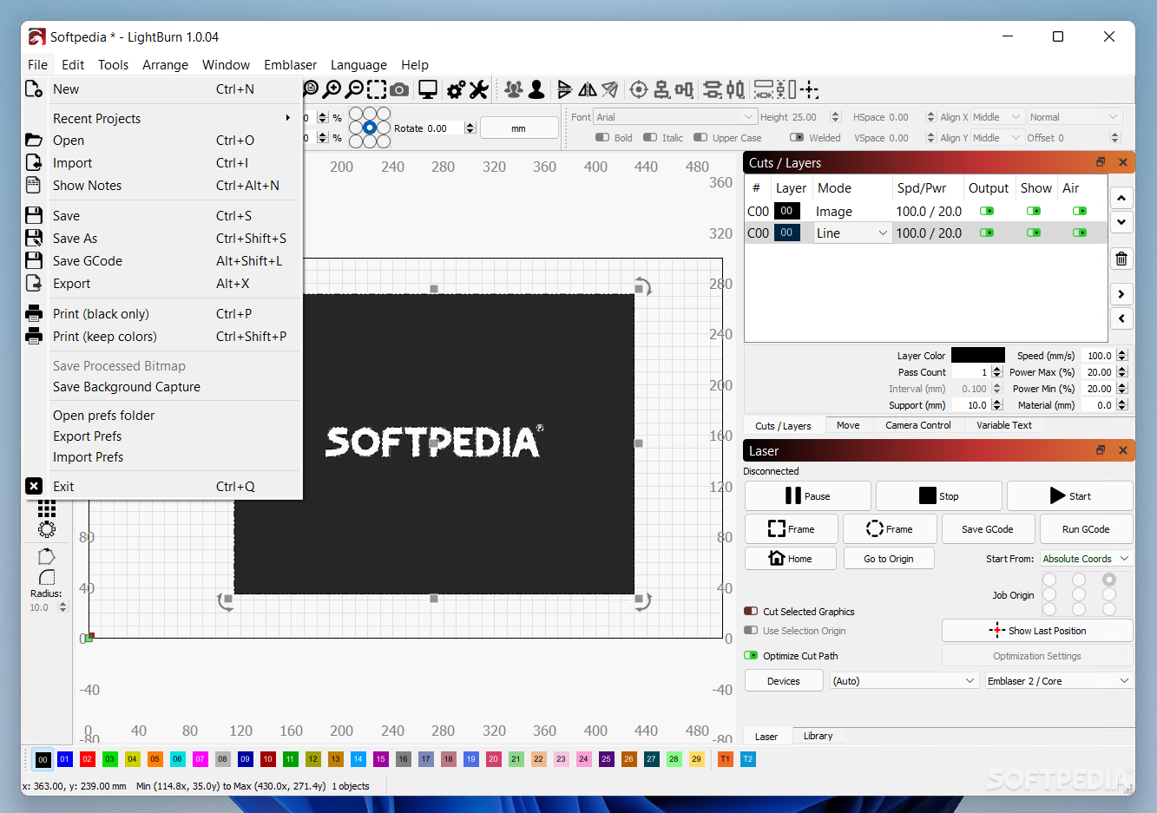Open the Absolute Coords dropdown
The width and height of the screenshot is (1157, 813).
click(1087, 559)
